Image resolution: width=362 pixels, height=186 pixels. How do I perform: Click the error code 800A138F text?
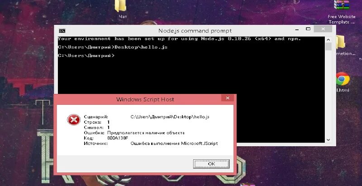(118, 138)
